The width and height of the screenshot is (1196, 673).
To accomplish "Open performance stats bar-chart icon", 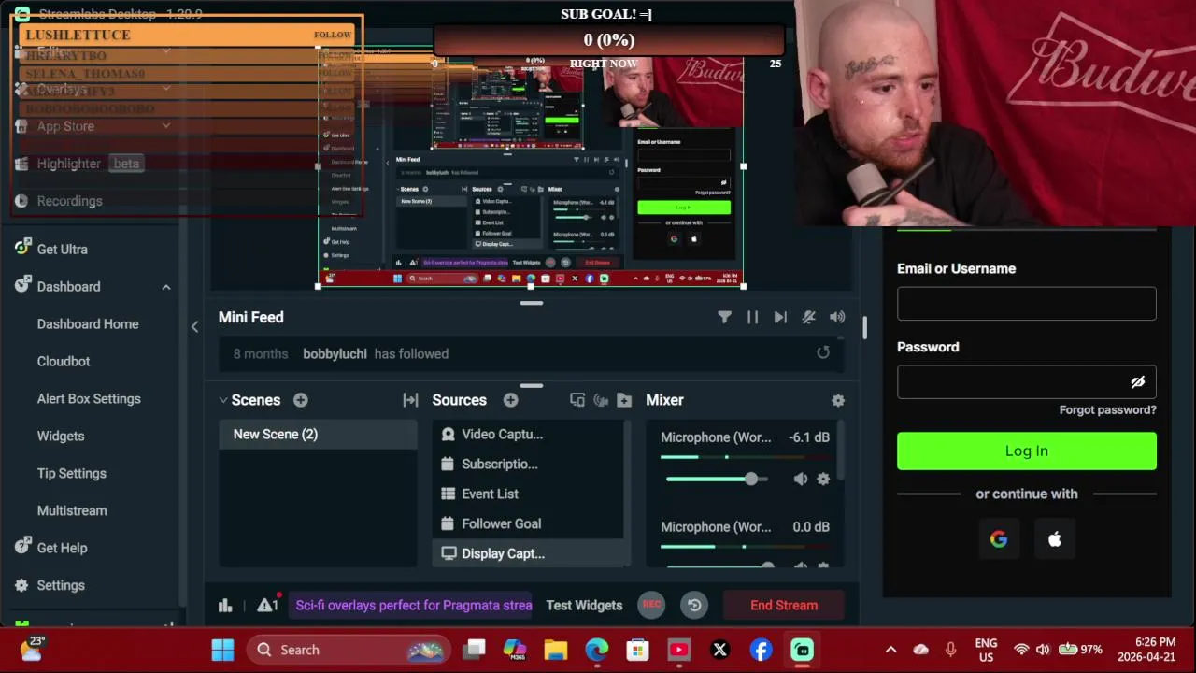I will 225,605.
